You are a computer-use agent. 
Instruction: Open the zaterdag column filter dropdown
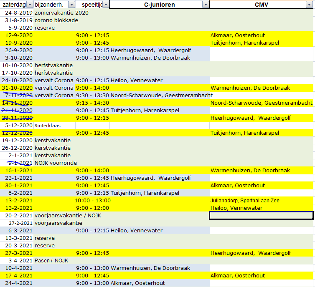click(29, 5)
